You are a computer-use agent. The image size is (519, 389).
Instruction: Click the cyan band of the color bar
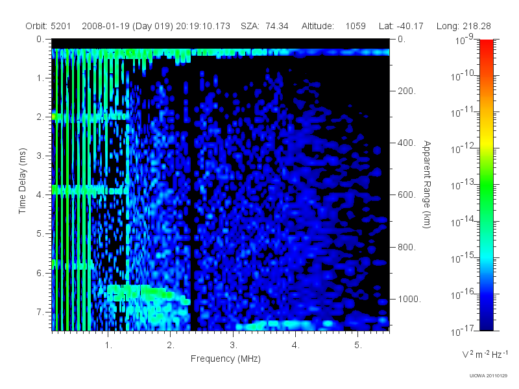pyautogui.click(x=486, y=256)
